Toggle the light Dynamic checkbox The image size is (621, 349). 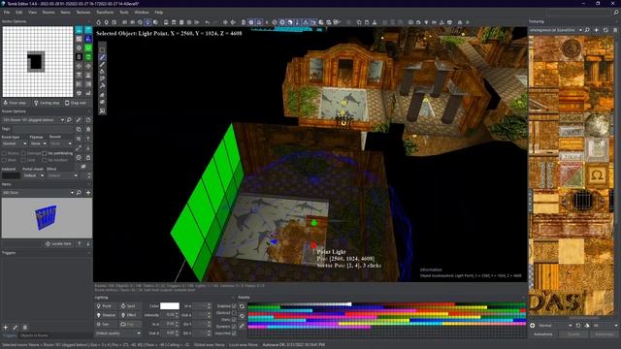click(234, 327)
